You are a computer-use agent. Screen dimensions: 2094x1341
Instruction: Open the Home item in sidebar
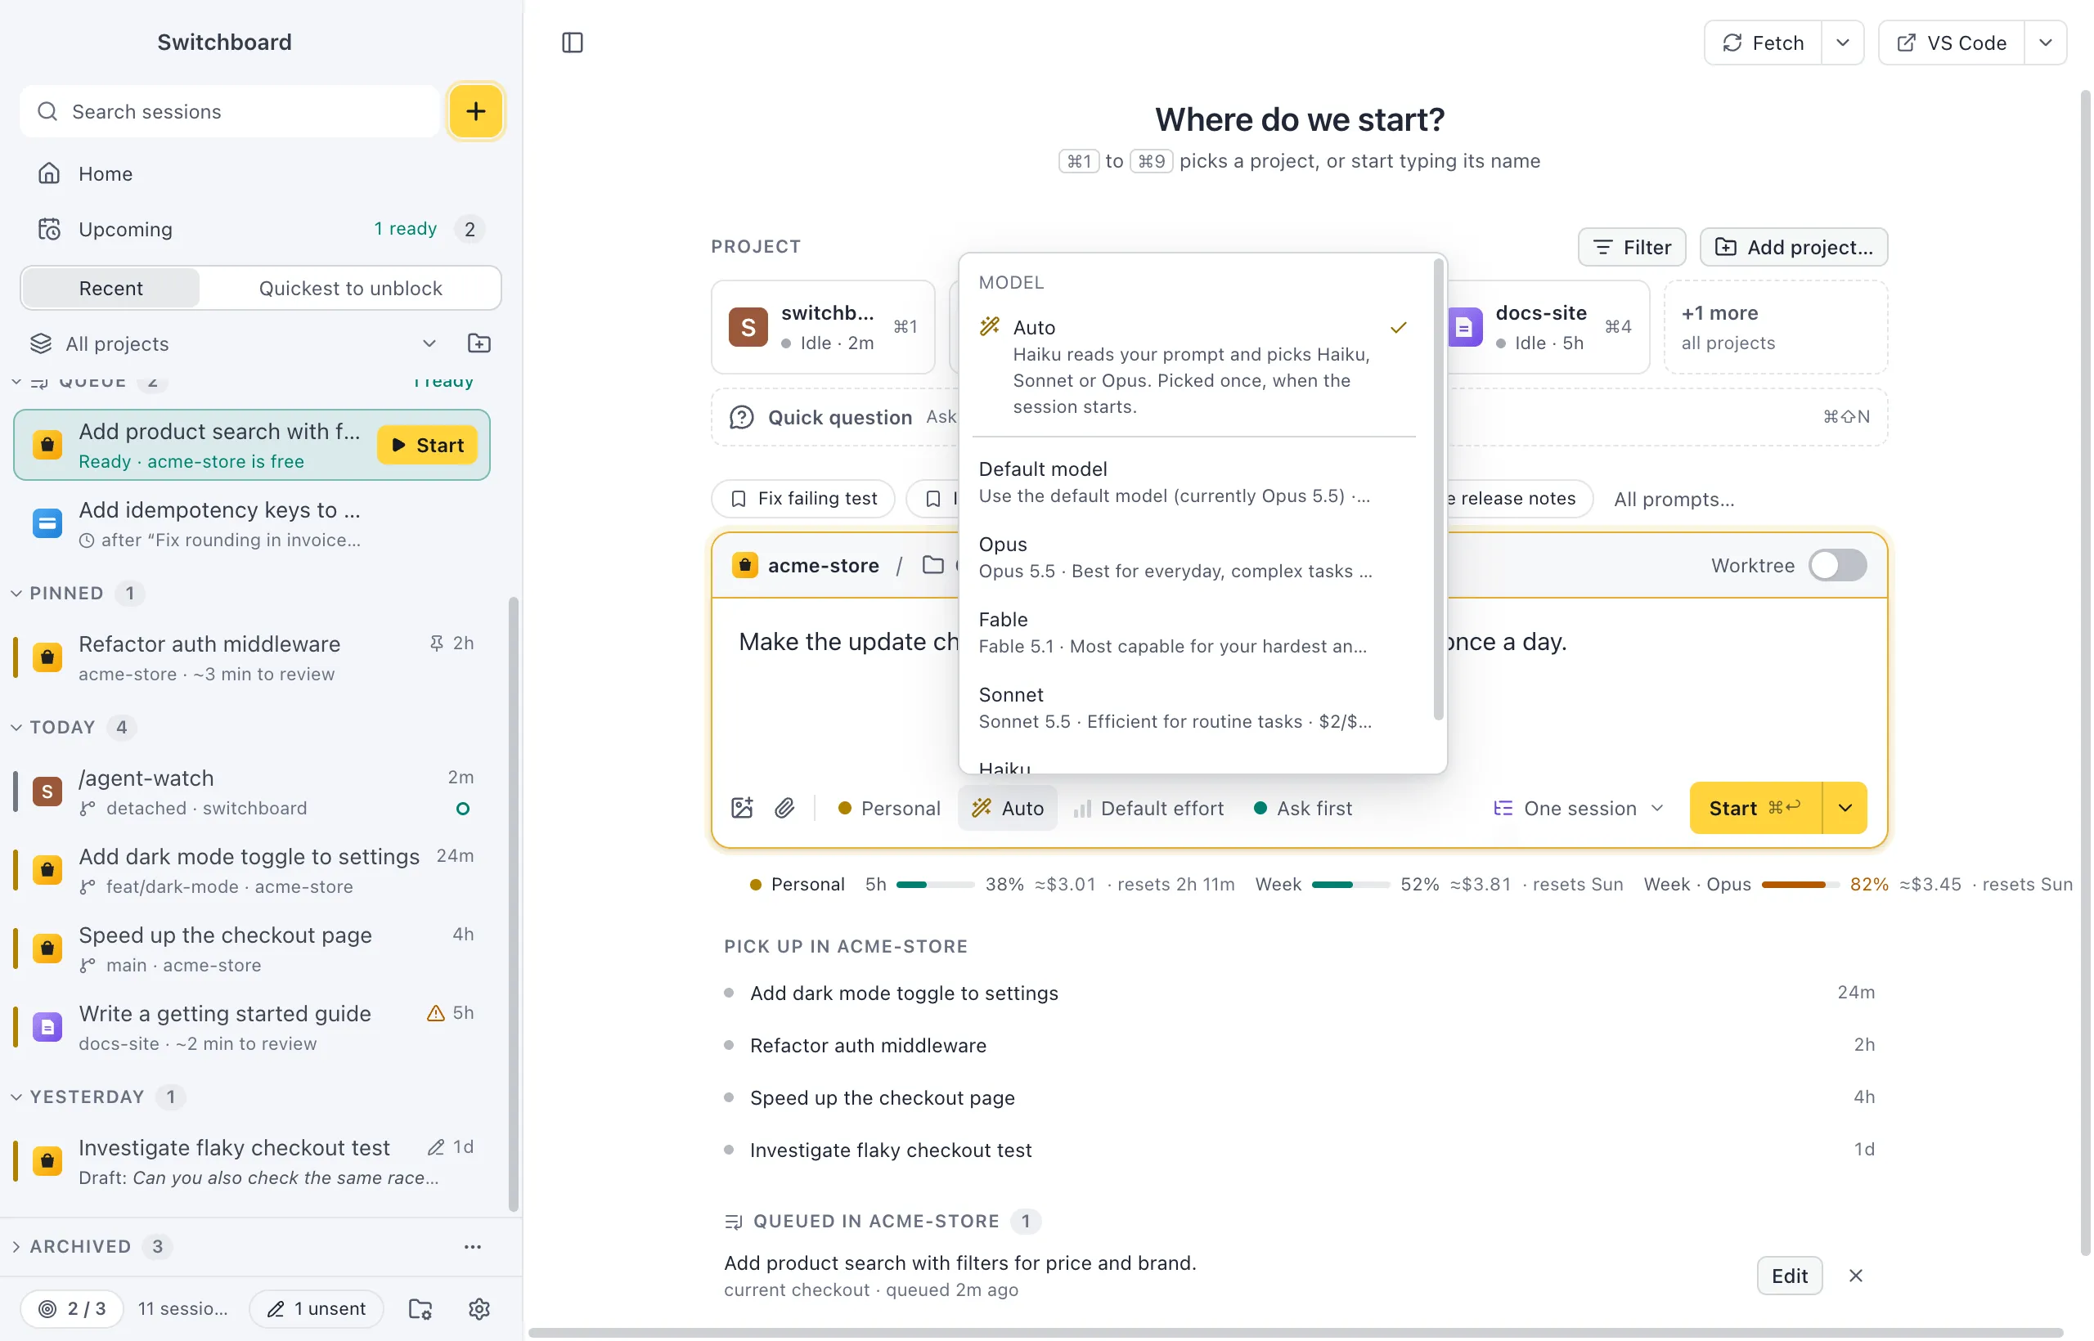coord(260,173)
